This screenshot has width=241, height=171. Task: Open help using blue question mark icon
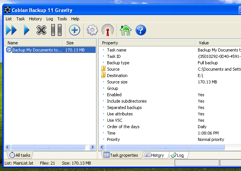pyautogui.click(x=141, y=30)
